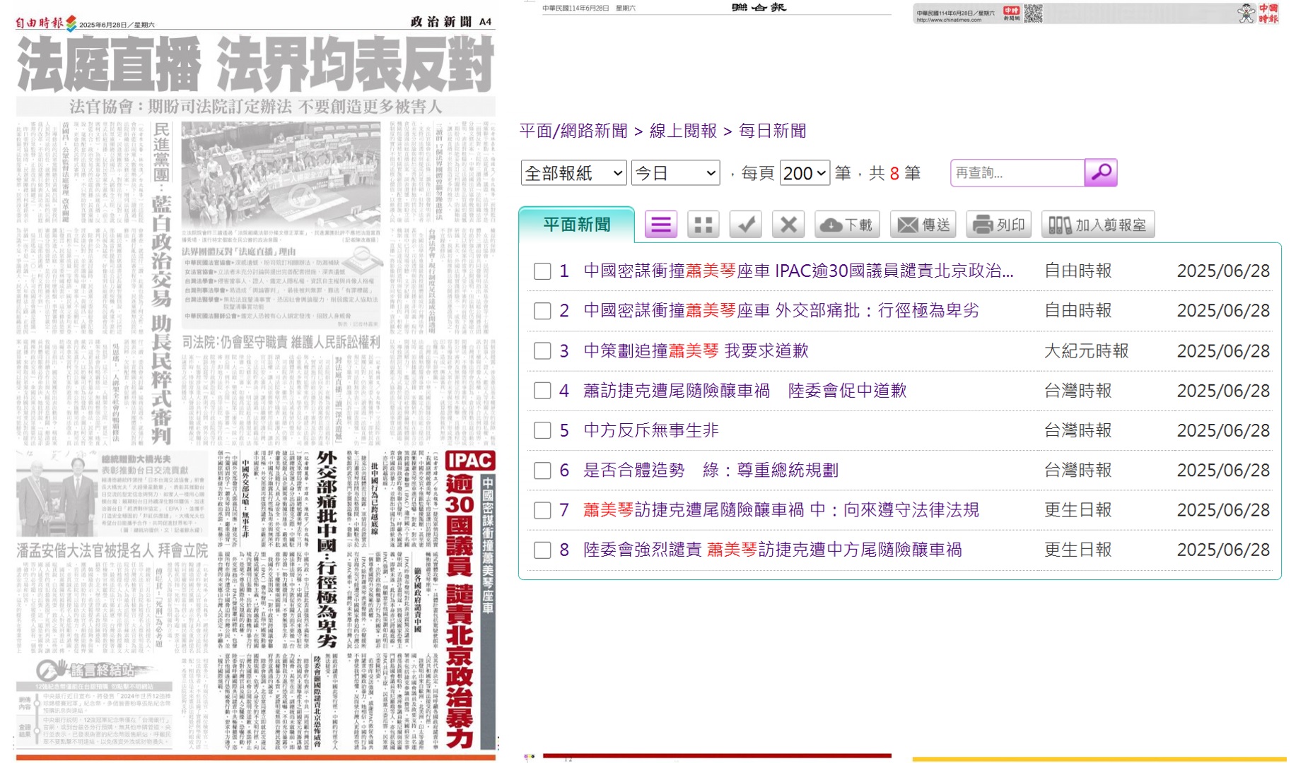
Task: Click the select-all checkmark icon
Action: point(745,225)
